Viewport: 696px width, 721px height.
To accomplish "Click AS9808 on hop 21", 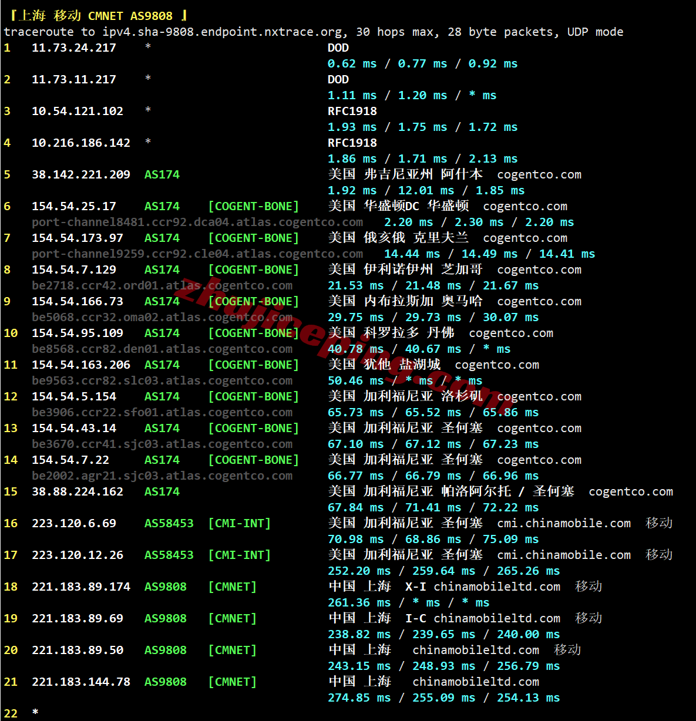I will pos(166,682).
